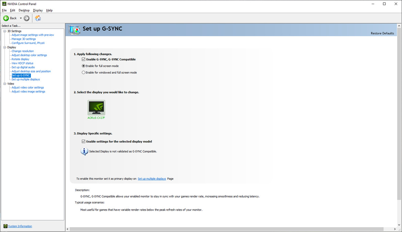This screenshot has height=232, width=402.
Task: Open Adjust video color settings
Action: tap(28, 87)
